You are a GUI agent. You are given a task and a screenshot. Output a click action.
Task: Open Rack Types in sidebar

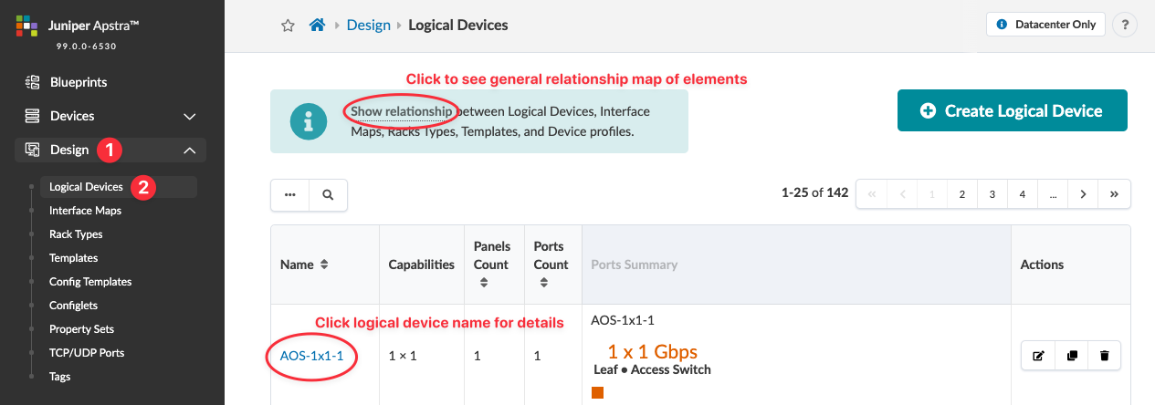click(76, 234)
